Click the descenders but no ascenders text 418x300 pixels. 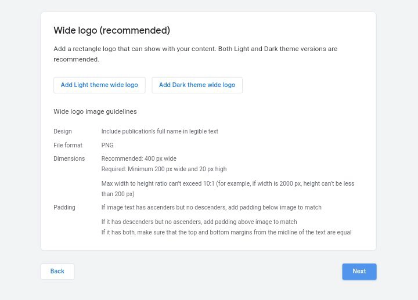pyautogui.click(x=199, y=222)
